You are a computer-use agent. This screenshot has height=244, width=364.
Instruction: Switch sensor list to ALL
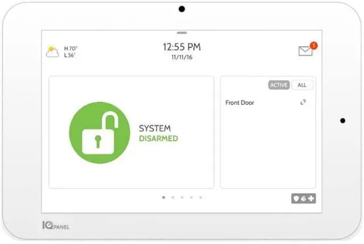point(302,85)
